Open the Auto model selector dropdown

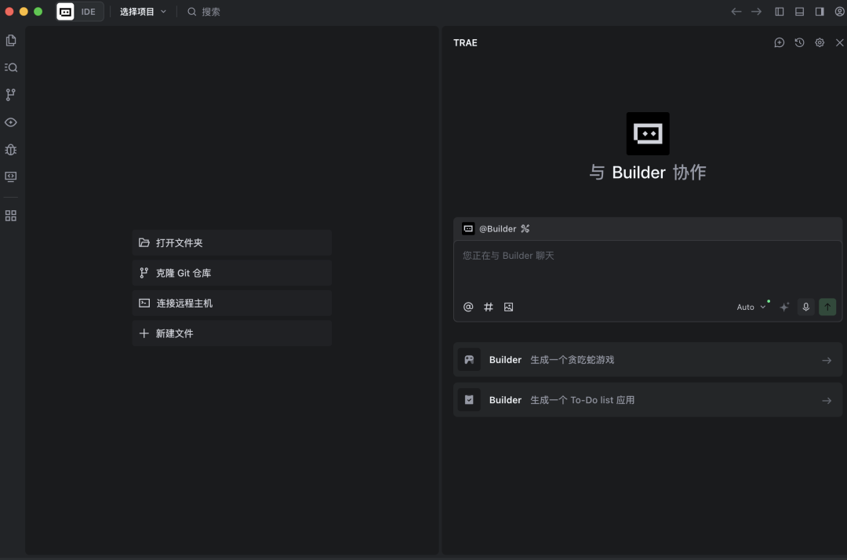pyautogui.click(x=751, y=307)
